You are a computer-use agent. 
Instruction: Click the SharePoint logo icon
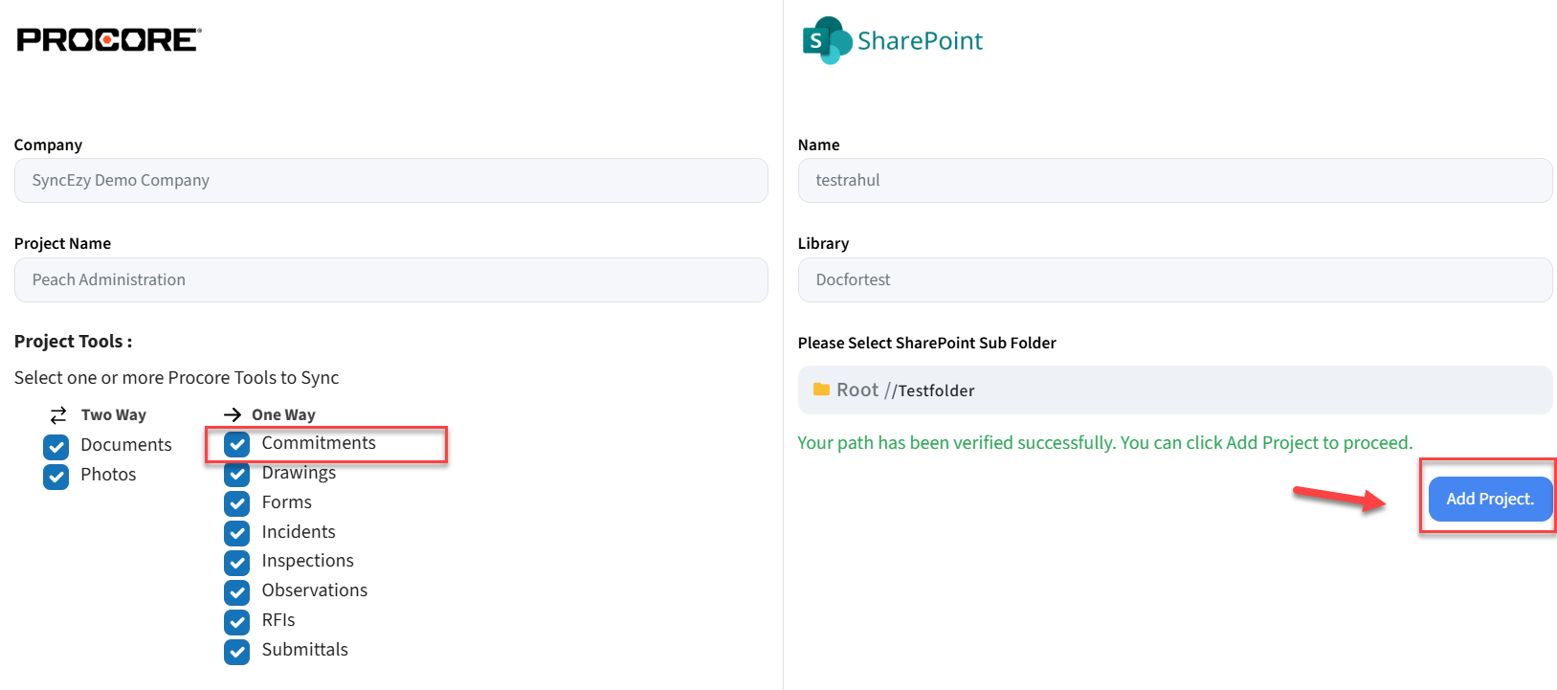tap(826, 40)
